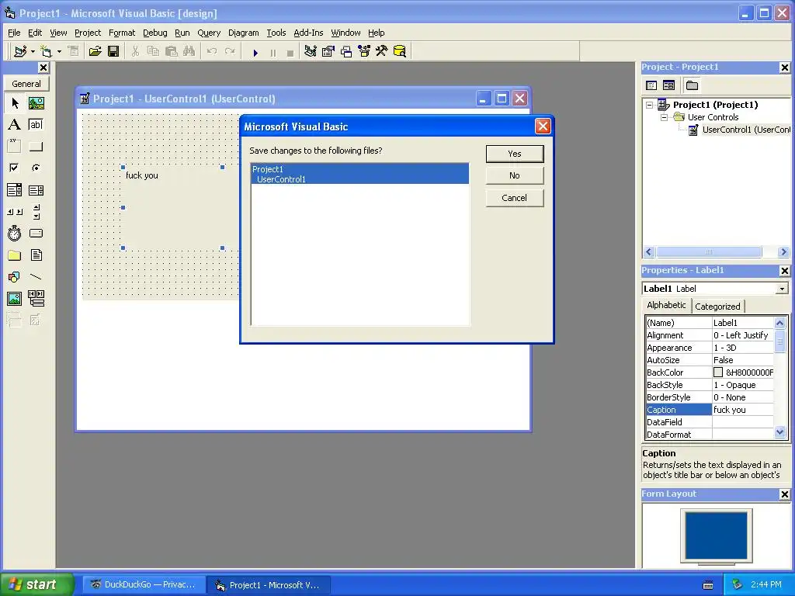Click View Code icon in Project panel
The width and height of the screenshot is (795, 596).
651,85
